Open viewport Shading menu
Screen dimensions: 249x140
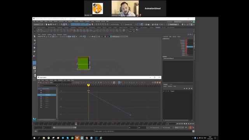(x=44, y=35)
